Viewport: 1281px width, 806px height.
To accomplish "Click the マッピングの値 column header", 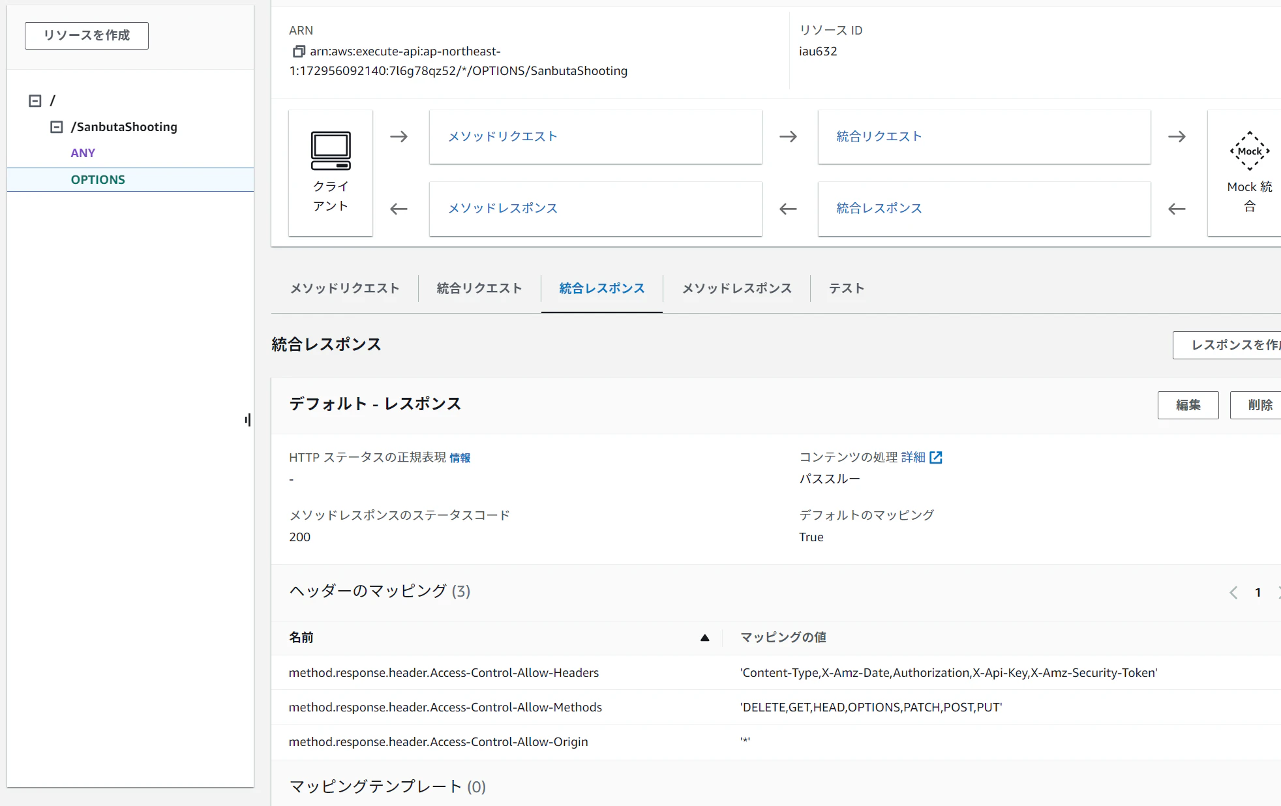I will point(783,637).
